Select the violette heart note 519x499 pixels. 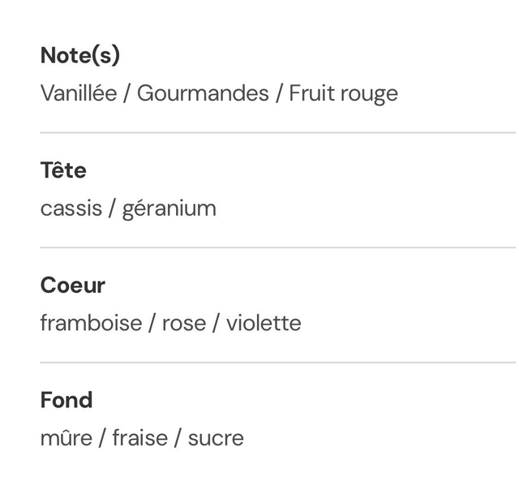[264, 324]
